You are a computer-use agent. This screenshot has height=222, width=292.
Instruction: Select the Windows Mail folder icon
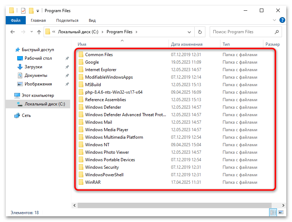click(81, 122)
